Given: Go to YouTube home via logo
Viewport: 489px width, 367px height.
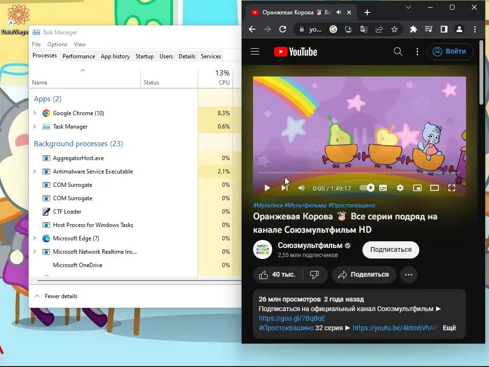Looking at the screenshot, I should pyautogui.click(x=295, y=52).
